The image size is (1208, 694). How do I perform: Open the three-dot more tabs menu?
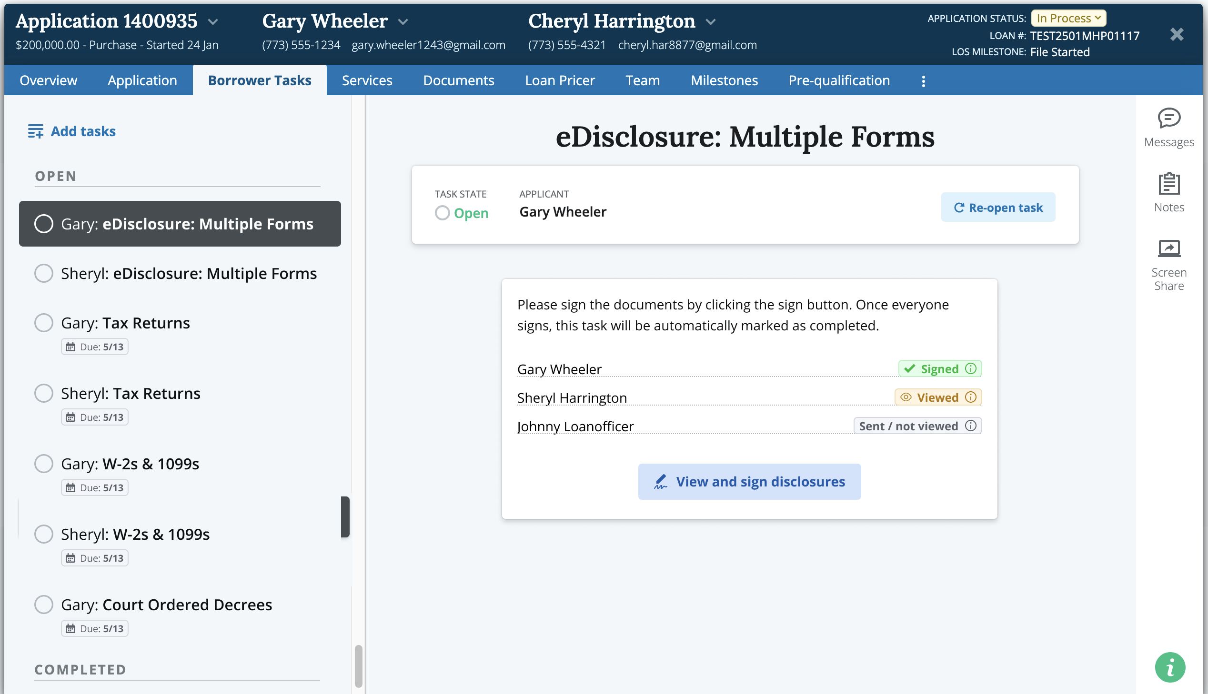pos(923,81)
